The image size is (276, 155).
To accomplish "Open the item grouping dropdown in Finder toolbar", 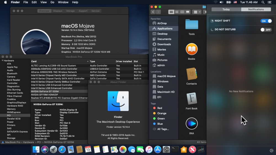I will point(197,12).
